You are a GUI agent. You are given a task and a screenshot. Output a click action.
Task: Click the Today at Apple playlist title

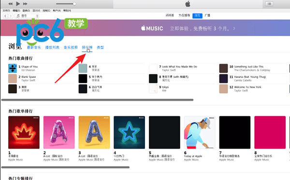[193, 156]
